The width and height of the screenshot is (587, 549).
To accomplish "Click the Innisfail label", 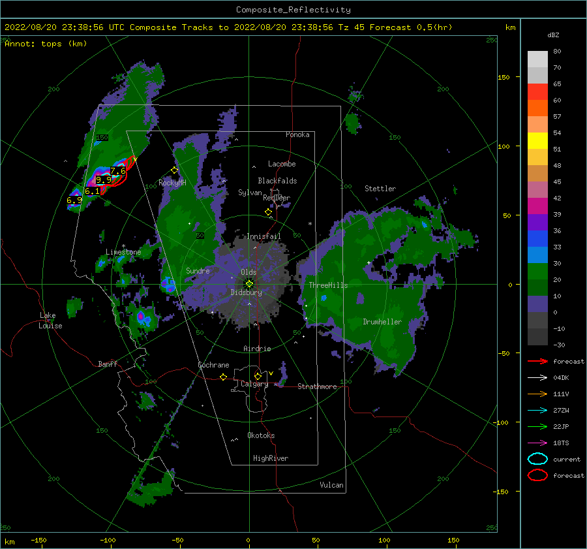I will [x=263, y=236].
